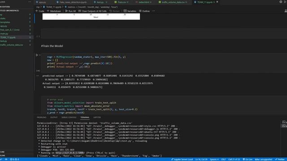The width and height of the screenshot is (287, 161).
Task: Change line endings via CRLF
Action: pos(223,159)
